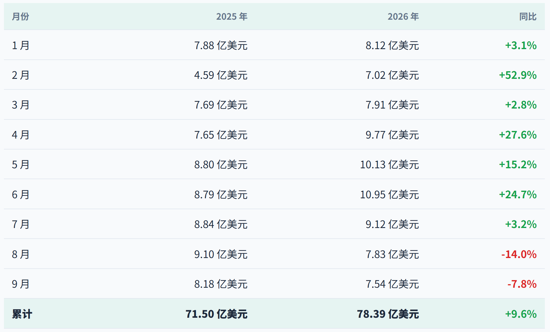Select the 累计 total row label
Image resolution: width=550 pixels, height=332 pixels.
tap(22, 314)
